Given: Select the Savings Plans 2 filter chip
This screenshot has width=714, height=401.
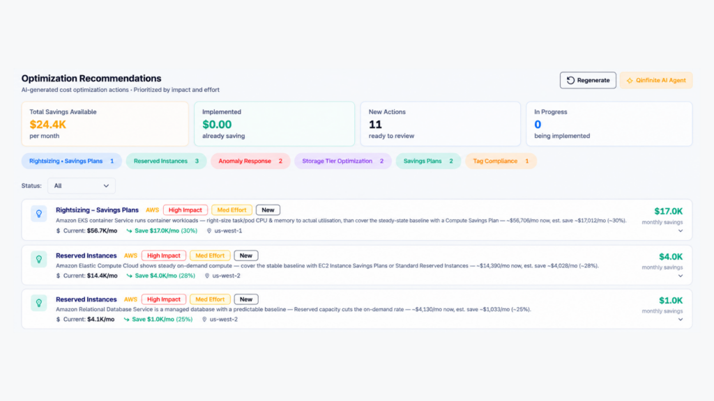Looking at the screenshot, I should 428,161.
